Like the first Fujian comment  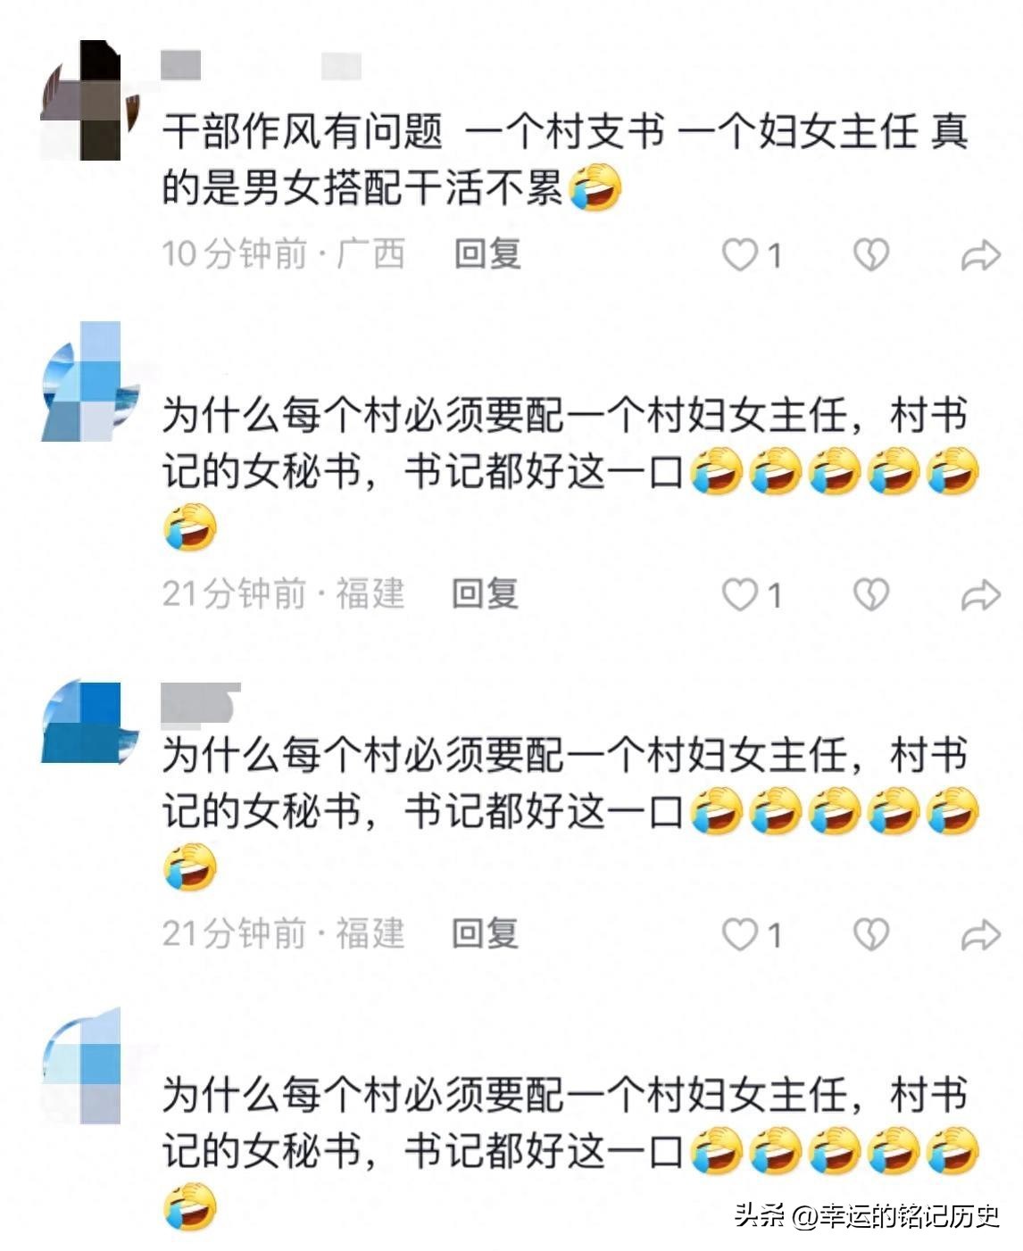(x=740, y=595)
